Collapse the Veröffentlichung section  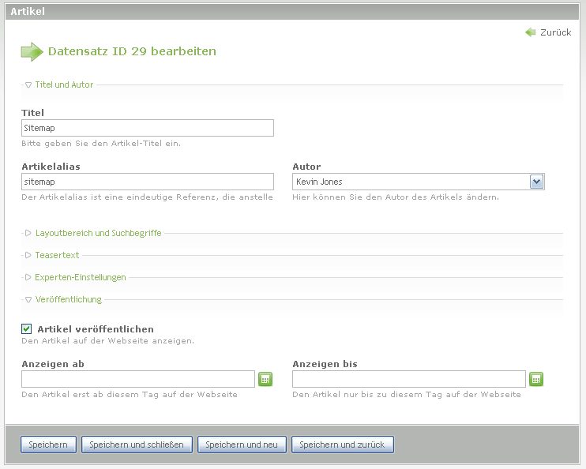click(x=68, y=299)
